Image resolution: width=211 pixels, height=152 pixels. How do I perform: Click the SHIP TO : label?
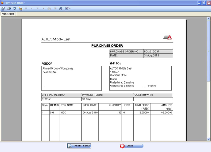pos(115,64)
